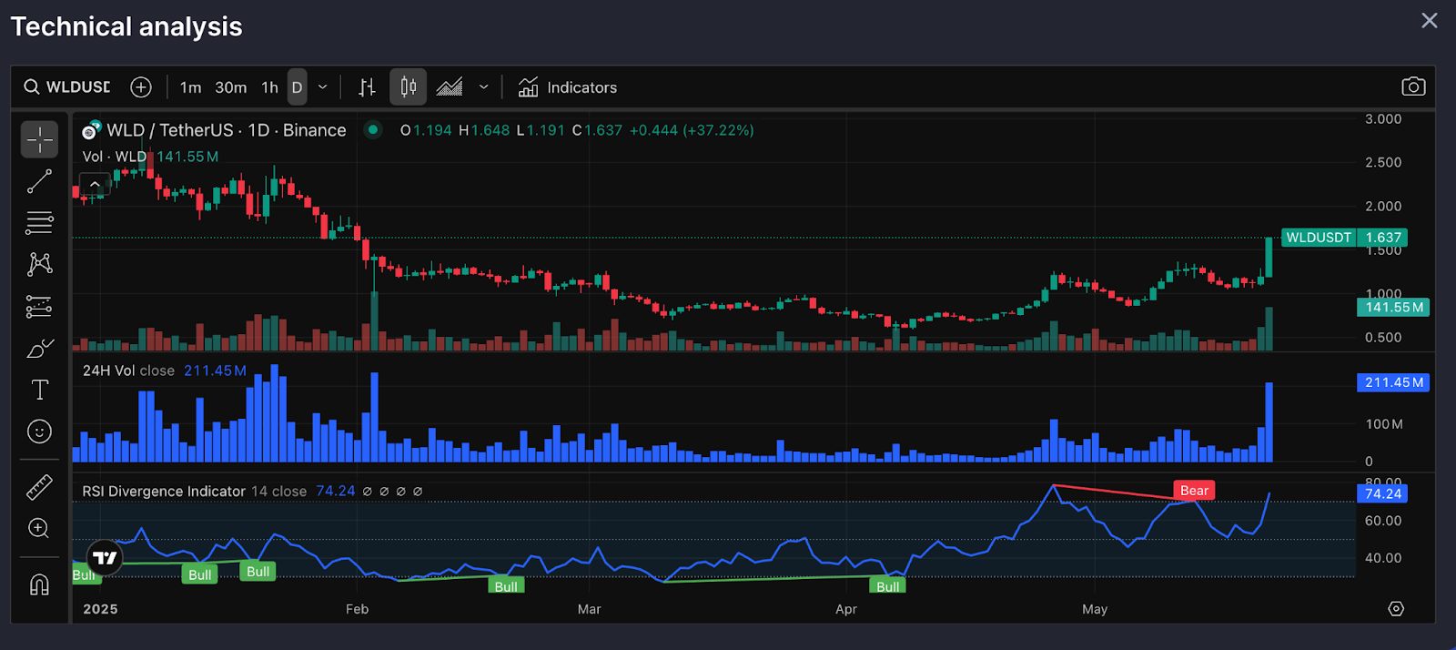This screenshot has height=650, width=1456.
Task: Select the bars chart style
Action: 367,87
